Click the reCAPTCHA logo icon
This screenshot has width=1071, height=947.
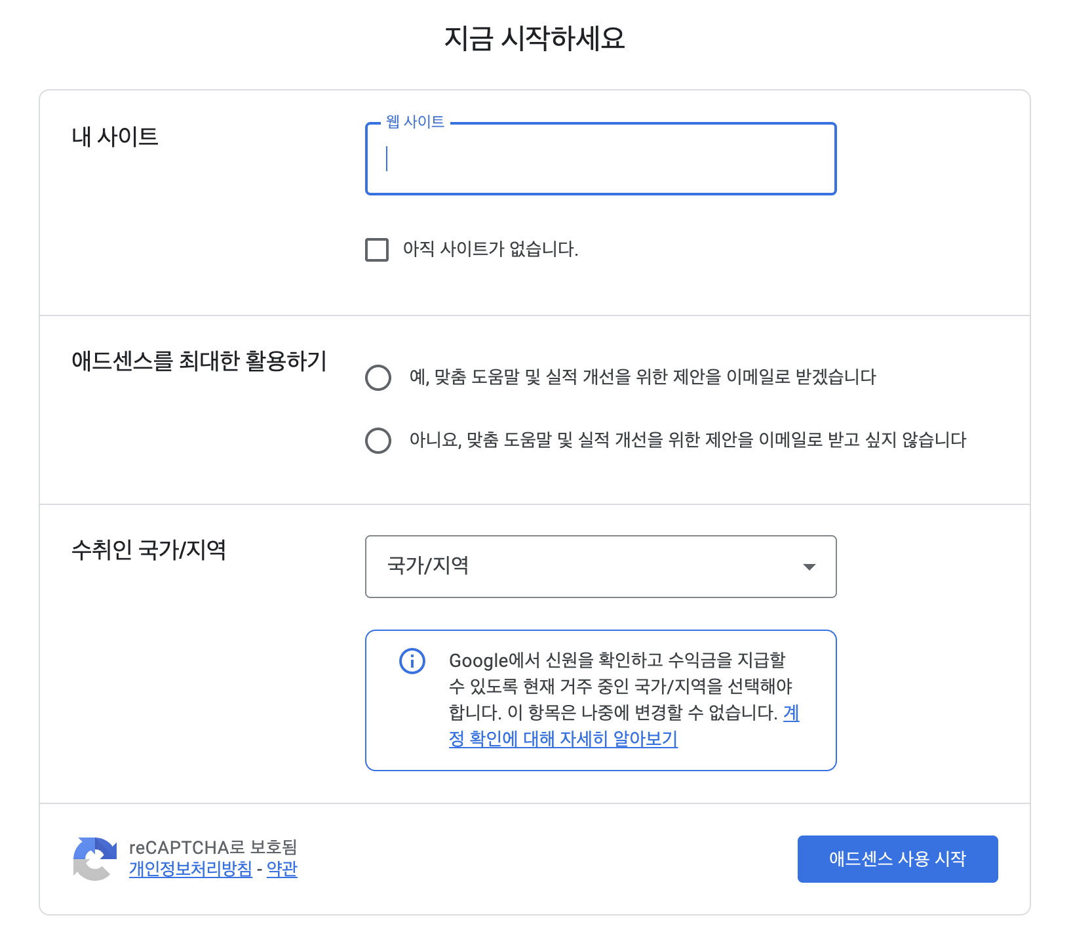[95, 858]
